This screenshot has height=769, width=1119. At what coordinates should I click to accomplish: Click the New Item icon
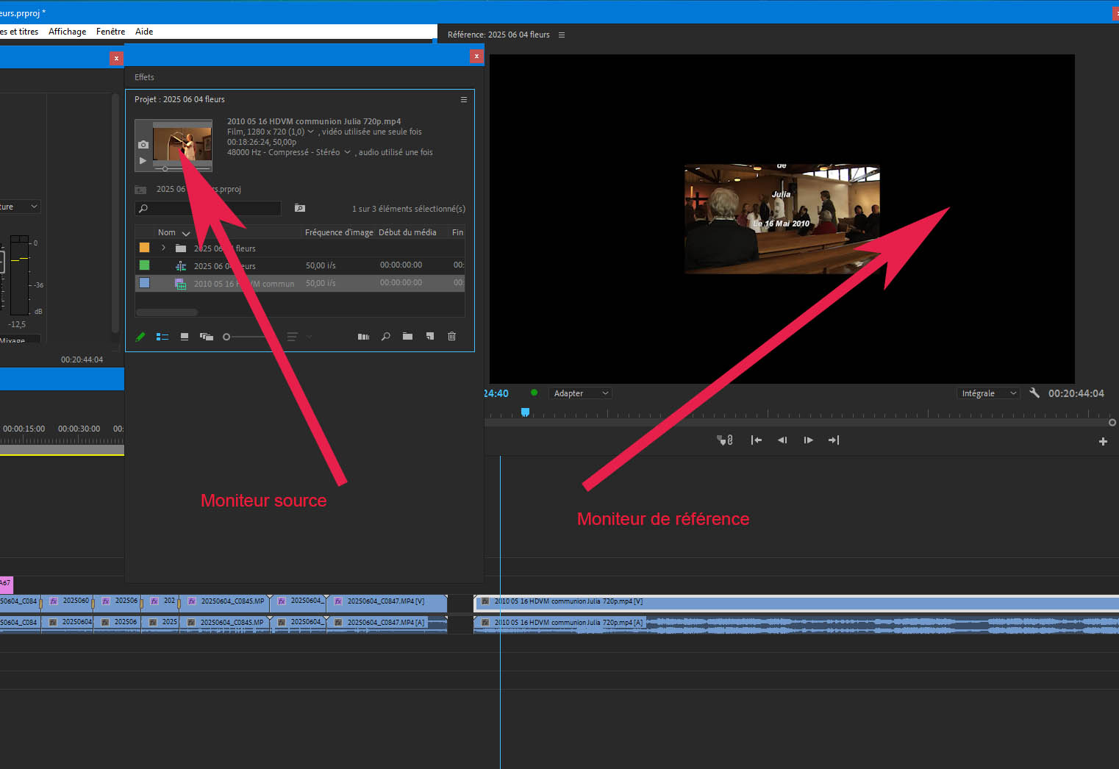click(x=430, y=337)
